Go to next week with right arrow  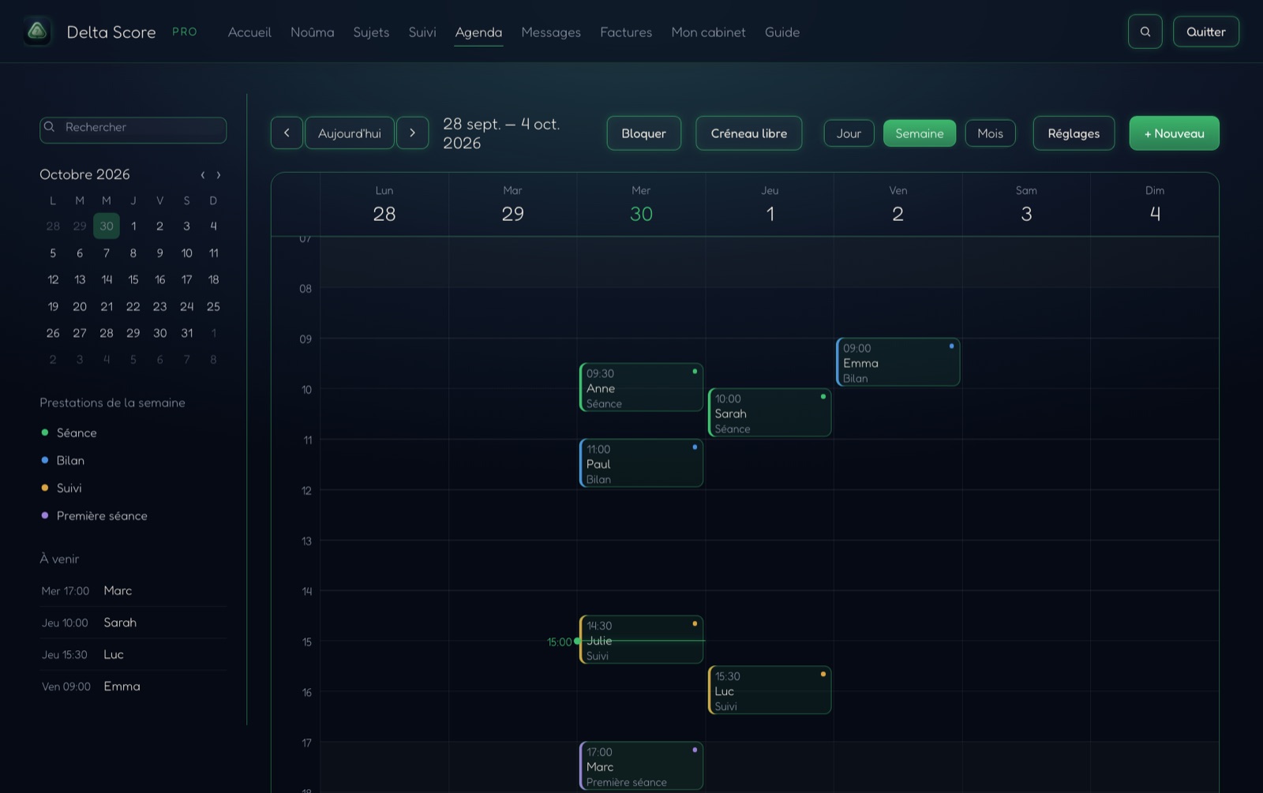click(x=412, y=133)
